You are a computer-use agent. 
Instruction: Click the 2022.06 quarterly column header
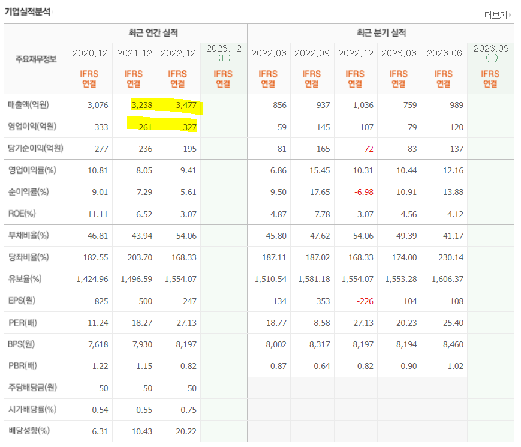click(269, 53)
